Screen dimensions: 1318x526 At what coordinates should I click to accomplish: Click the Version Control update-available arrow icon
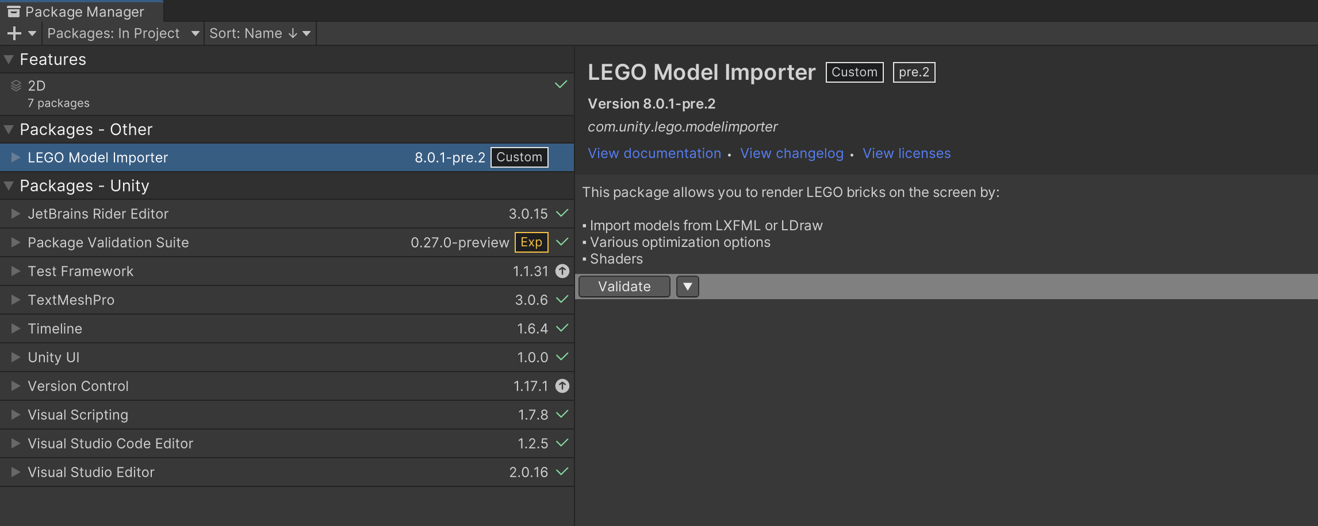[562, 386]
